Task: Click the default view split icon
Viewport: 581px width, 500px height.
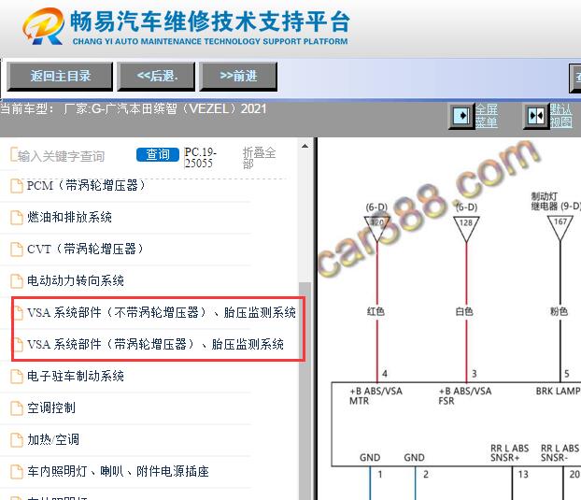Action: (x=536, y=116)
